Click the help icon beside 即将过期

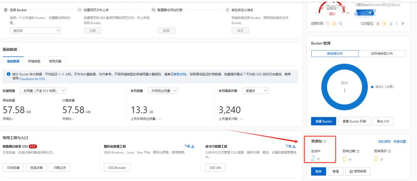click(x=358, y=152)
